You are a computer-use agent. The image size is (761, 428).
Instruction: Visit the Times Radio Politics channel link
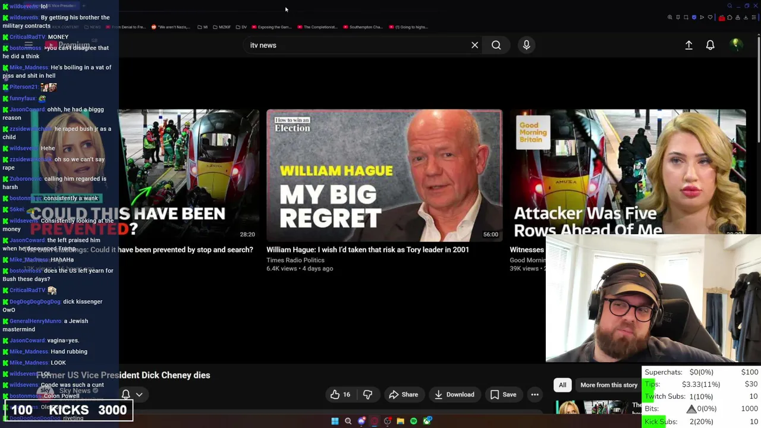click(x=295, y=260)
